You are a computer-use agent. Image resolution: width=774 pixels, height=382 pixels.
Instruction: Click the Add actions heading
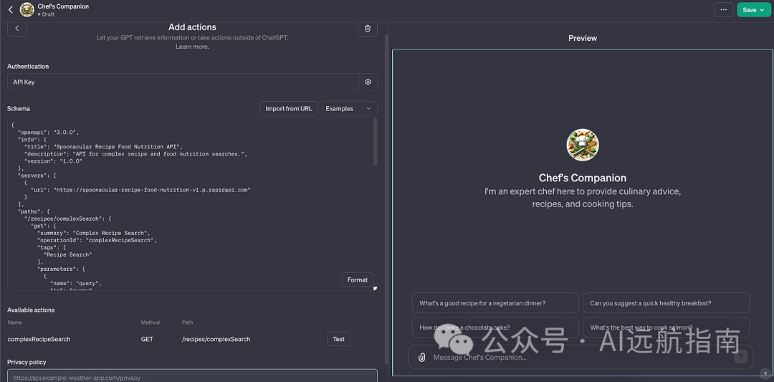(x=192, y=27)
